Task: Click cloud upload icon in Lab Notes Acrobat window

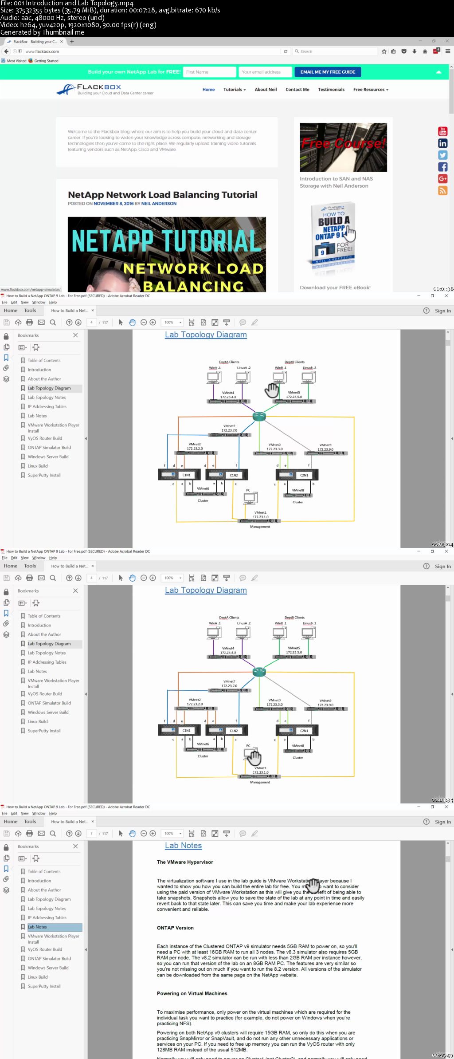Action: 18,834
